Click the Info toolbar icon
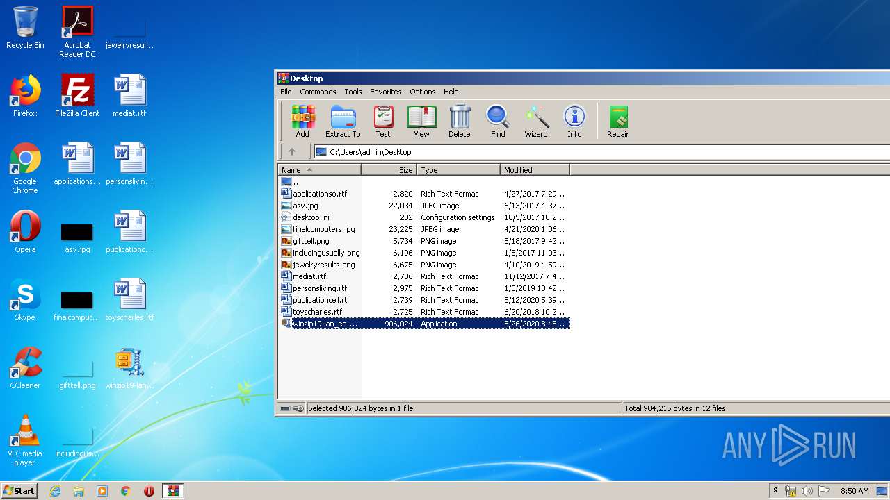 [574, 122]
